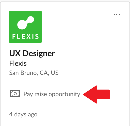
Task: Click the word Designer in job title
Action: coord(39,53)
